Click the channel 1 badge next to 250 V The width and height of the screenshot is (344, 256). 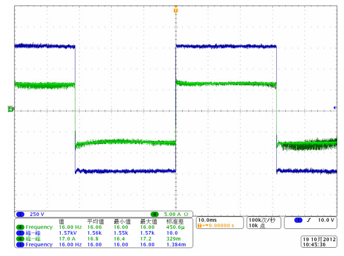tap(20, 214)
